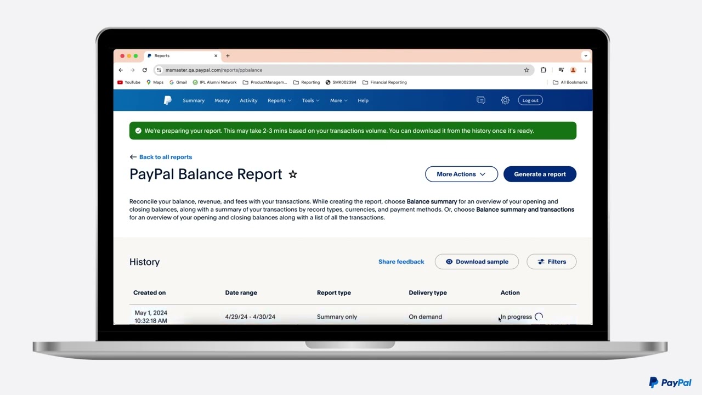The image size is (702, 395).
Task: Open the Chrome three-dot menu
Action: [x=585, y=70]
